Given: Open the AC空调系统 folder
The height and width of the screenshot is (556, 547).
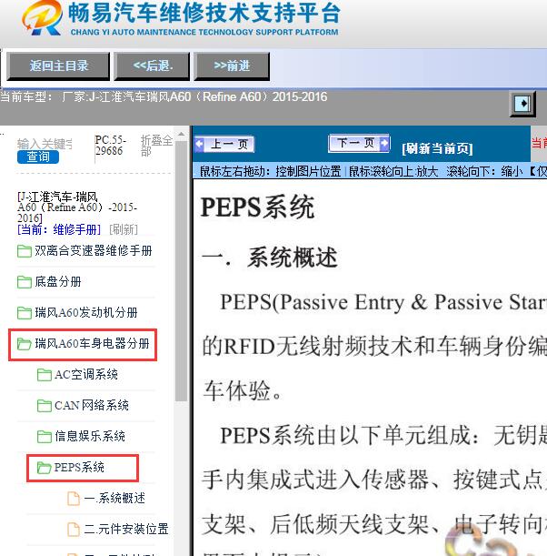Looking at the screenshot, I should tap(86, 374).
